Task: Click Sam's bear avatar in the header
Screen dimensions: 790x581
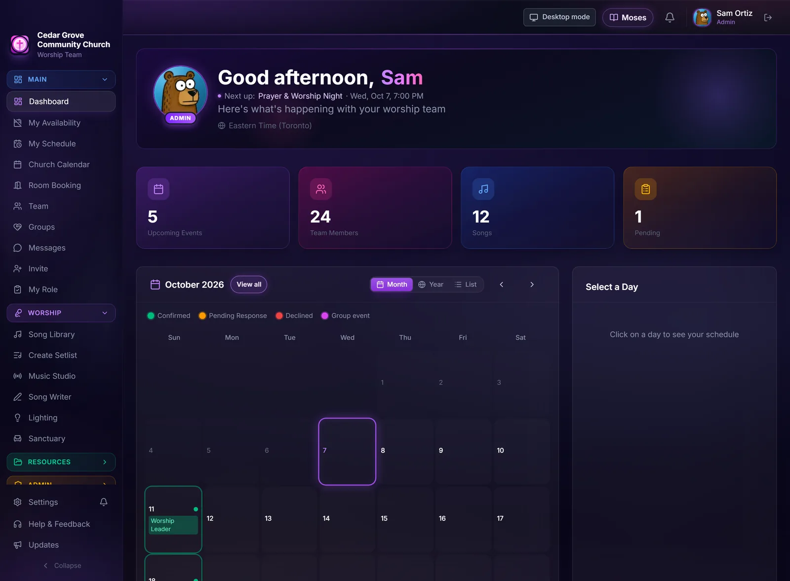Action: point(702,17)
